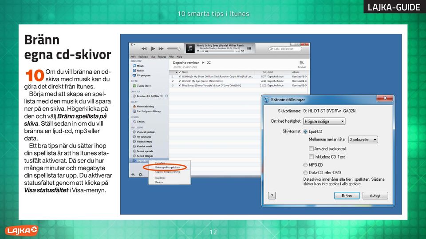Open the Visa menu
The image size is (426, 239).
153,56
